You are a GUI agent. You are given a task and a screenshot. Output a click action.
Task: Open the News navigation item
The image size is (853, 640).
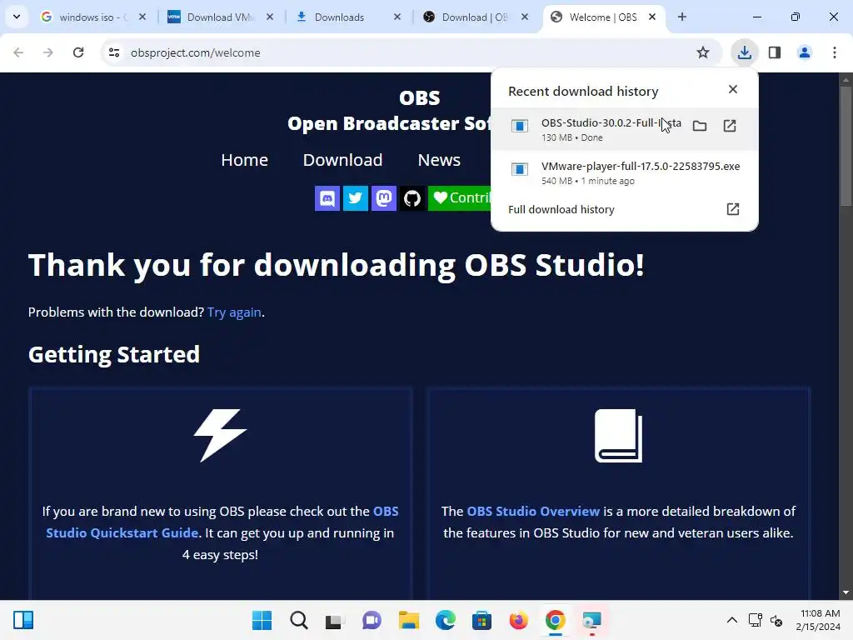click(x=439, y=160)
